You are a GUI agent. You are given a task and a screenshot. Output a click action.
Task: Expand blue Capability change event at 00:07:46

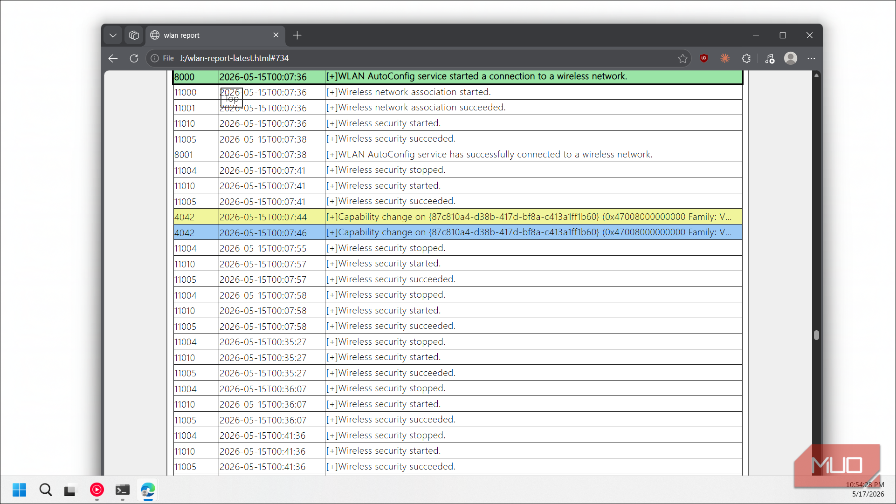(x=331, y=232)
